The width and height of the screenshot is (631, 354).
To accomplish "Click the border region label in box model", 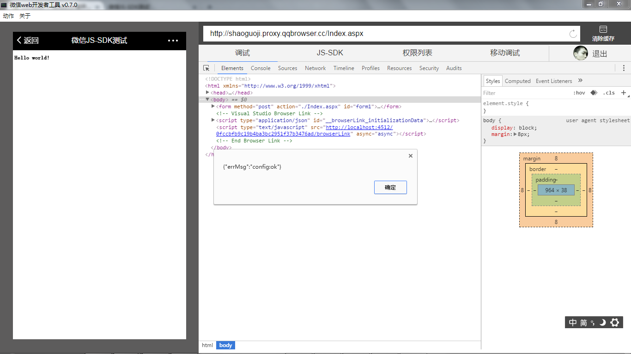I will (x=538, y=169).
